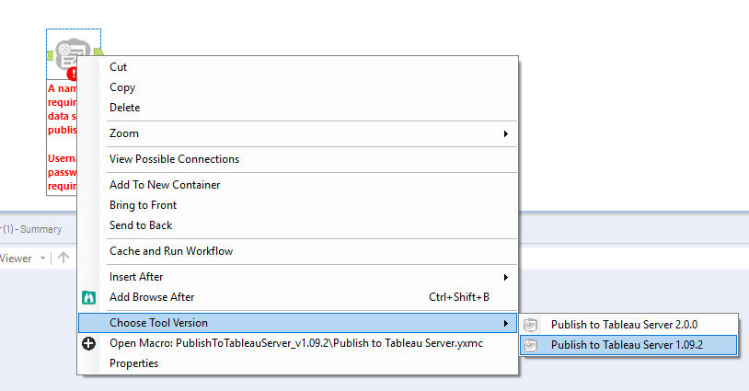Viewport: 749px width, 391px height.
Task: Expand the Choose Tool Version arrow
Action: pos(505,323)
